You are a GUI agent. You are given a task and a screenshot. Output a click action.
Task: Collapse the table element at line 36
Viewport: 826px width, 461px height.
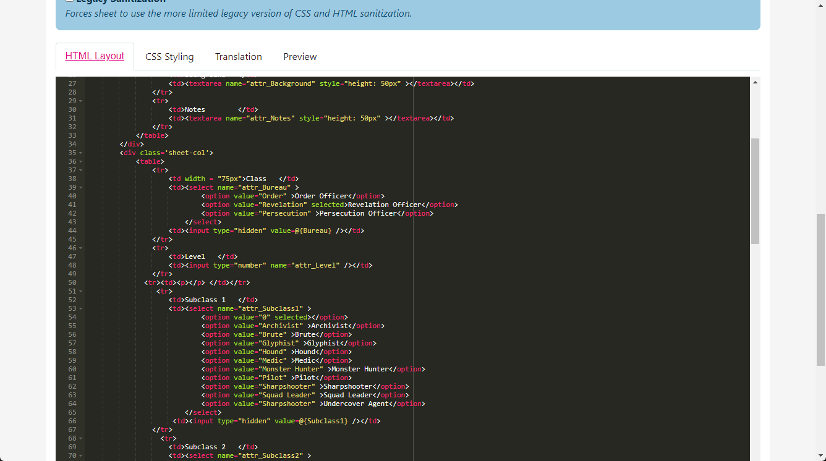click(x=81, y=161)
